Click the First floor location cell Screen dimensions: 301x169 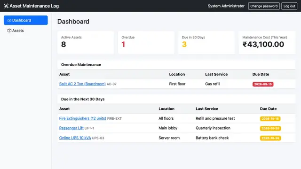(177, 84)
